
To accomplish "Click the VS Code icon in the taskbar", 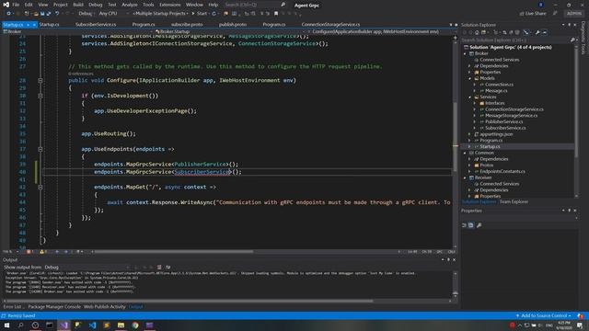I will click(x=92, y=325).
